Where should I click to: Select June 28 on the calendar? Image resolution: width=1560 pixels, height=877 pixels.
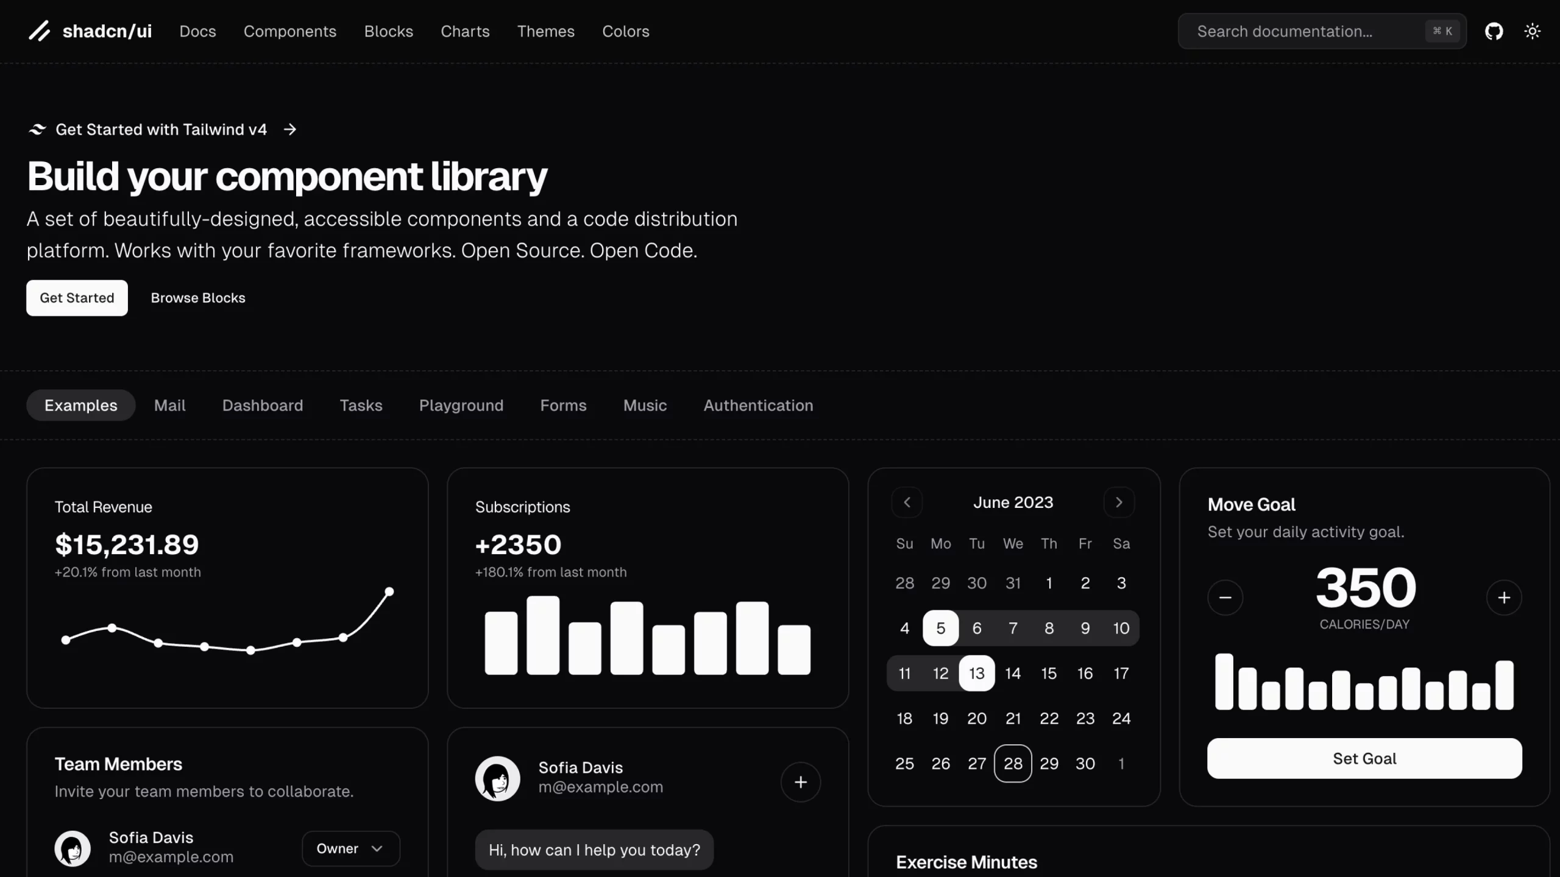click(x=1013, y=763)
